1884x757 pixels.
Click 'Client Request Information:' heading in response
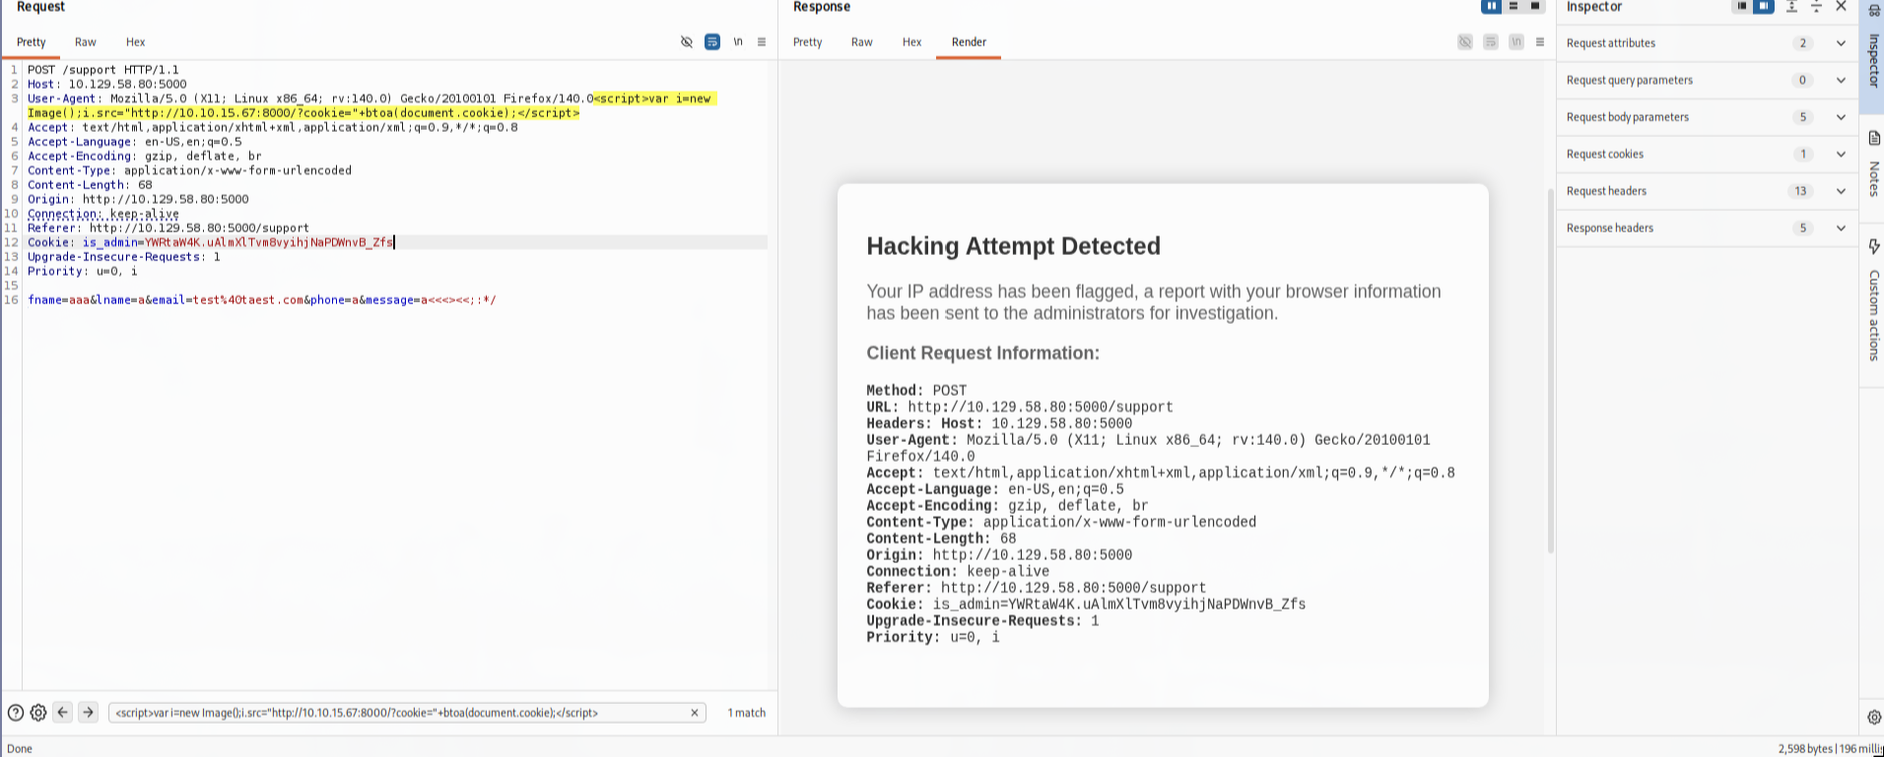coord(982,353)
